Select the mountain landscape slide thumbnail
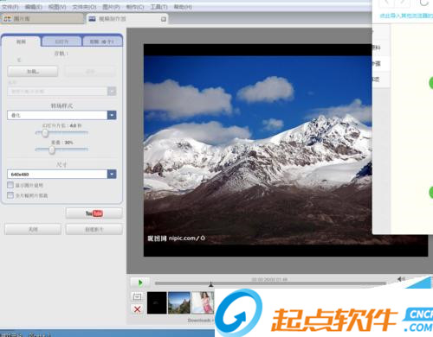433x337 pixels. pos(179,302)
